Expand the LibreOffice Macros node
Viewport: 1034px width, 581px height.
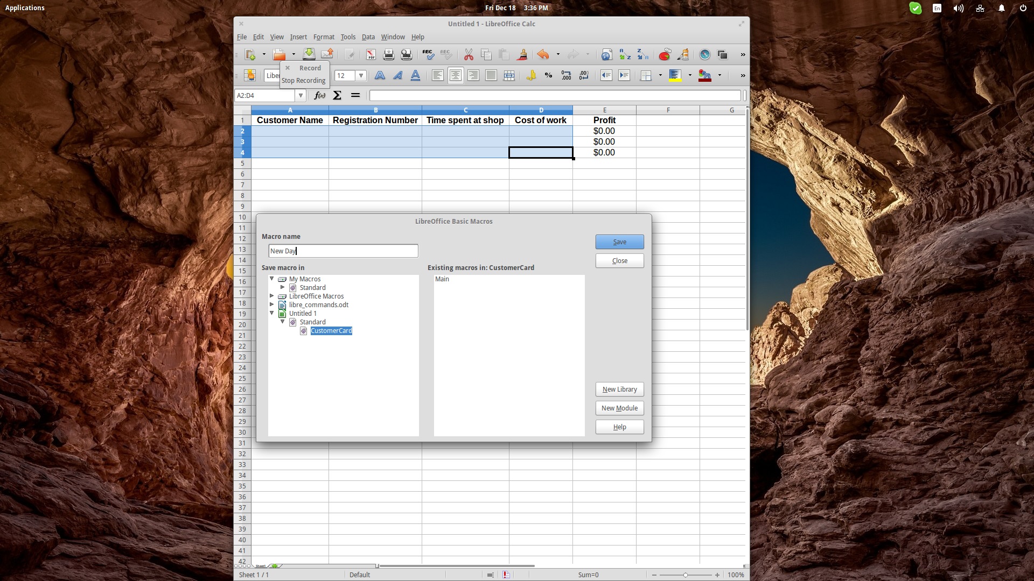coord(272,296)
